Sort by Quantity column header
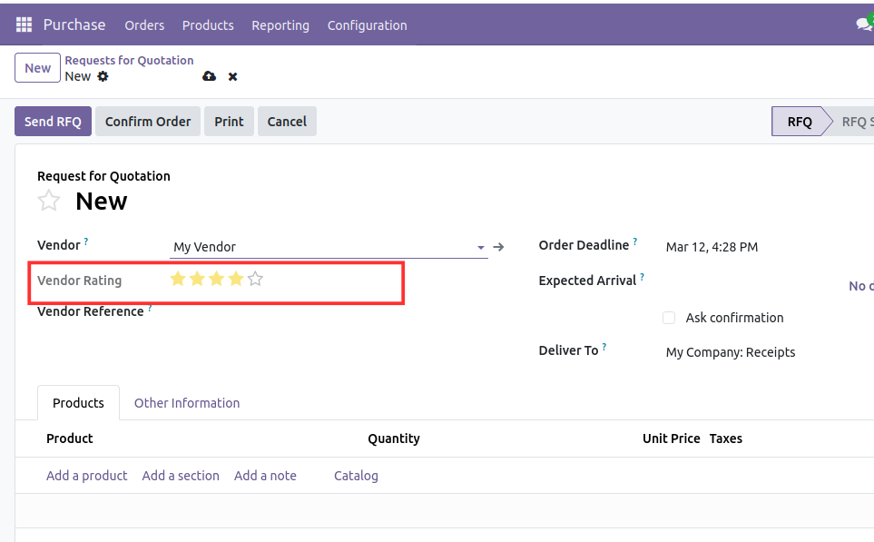The image size is (874, 542). (394, 439)
